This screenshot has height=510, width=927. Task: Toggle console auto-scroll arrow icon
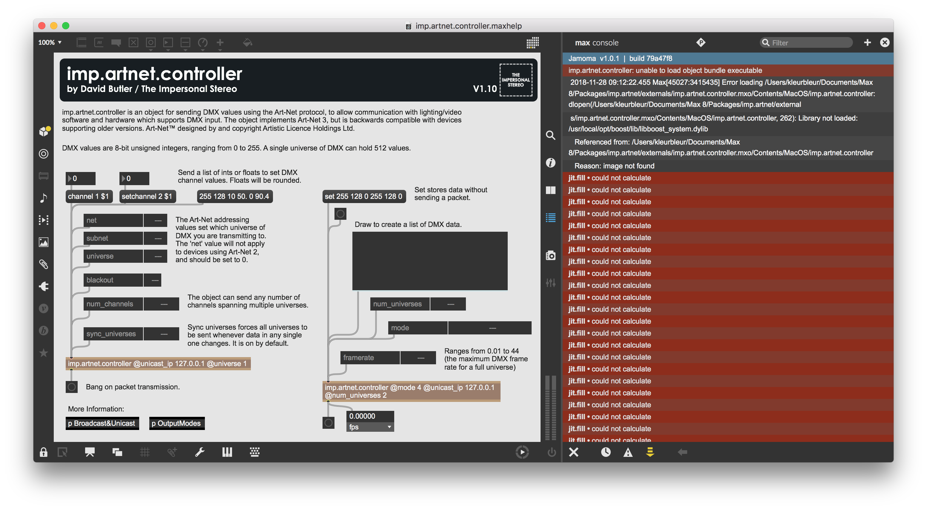[650, 452]
